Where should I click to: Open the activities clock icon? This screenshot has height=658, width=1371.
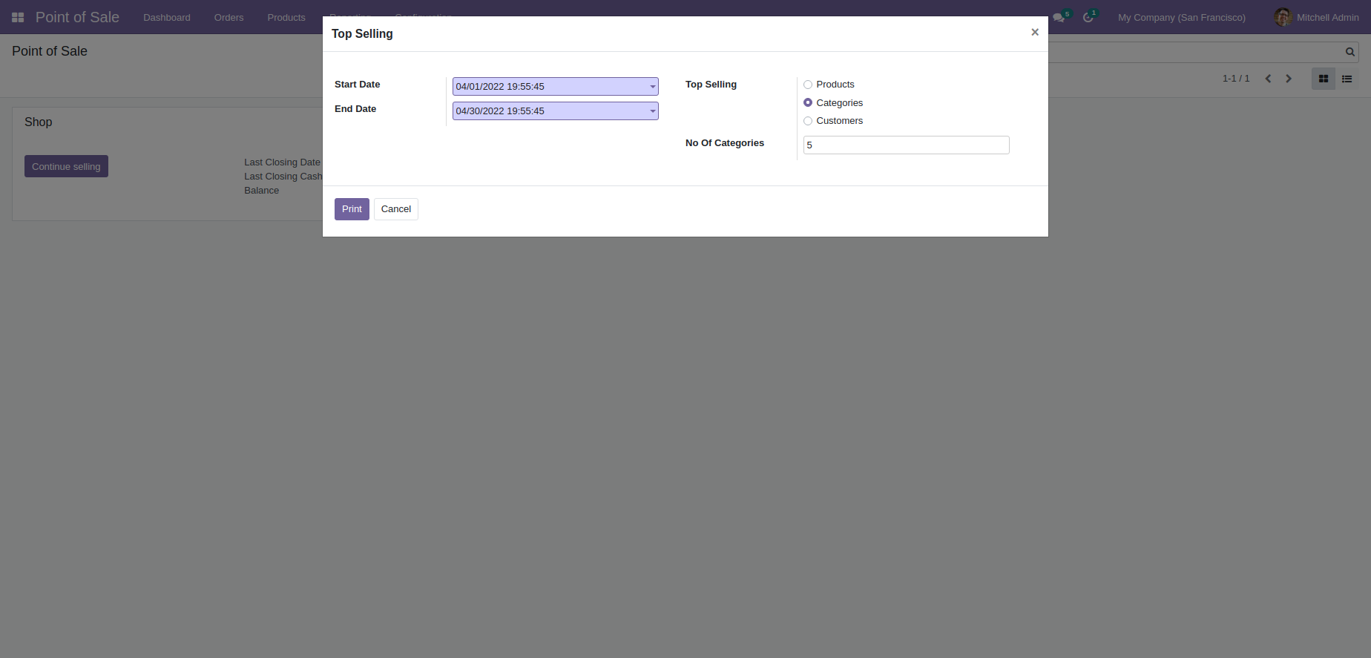point(1088,18)
